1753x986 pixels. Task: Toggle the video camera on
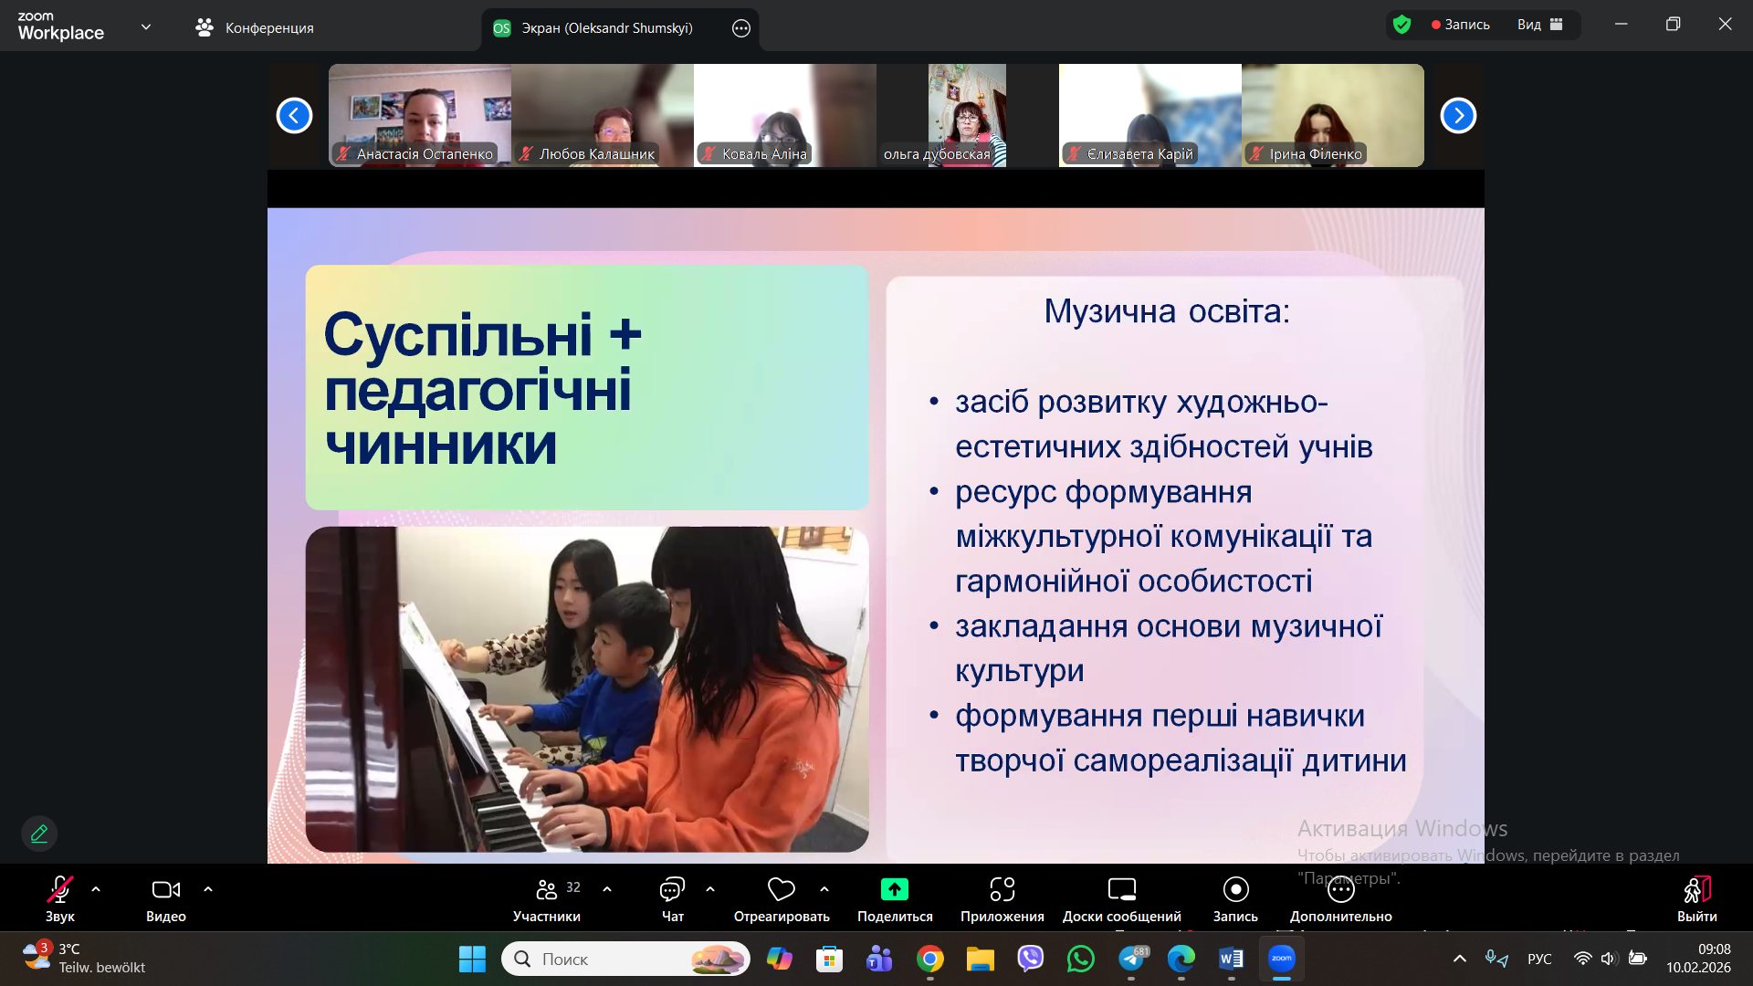coord(165,890)
